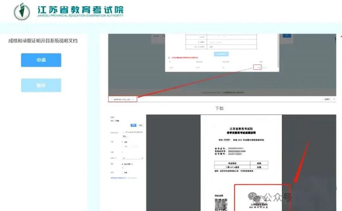This screenshot has height=211, width=342.
Task: Open the paper size dropdown in print dialog
Action: (x=133, y=158)
